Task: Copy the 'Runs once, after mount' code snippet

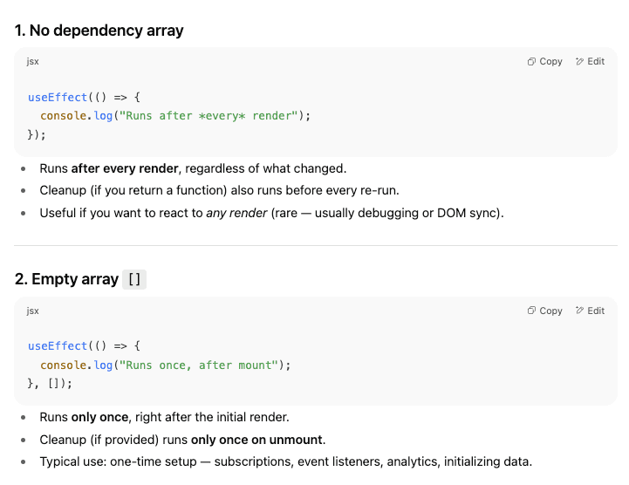Action: point(545,311)
